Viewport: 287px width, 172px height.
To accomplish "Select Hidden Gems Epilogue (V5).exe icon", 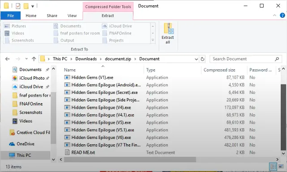I will (67, 122).
